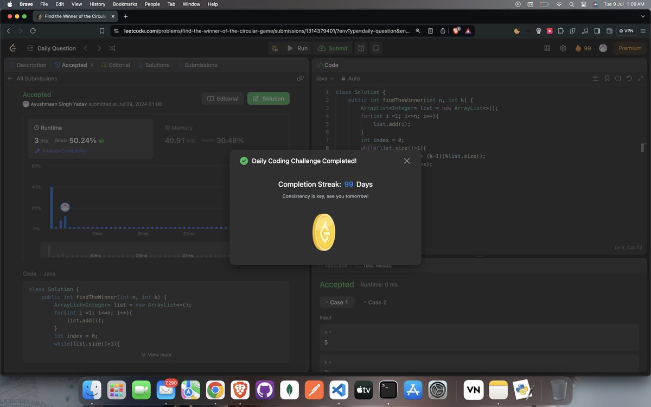Select Case 2 test result
The width and height of the screenshot is (651, 407).
click(375, 302)
